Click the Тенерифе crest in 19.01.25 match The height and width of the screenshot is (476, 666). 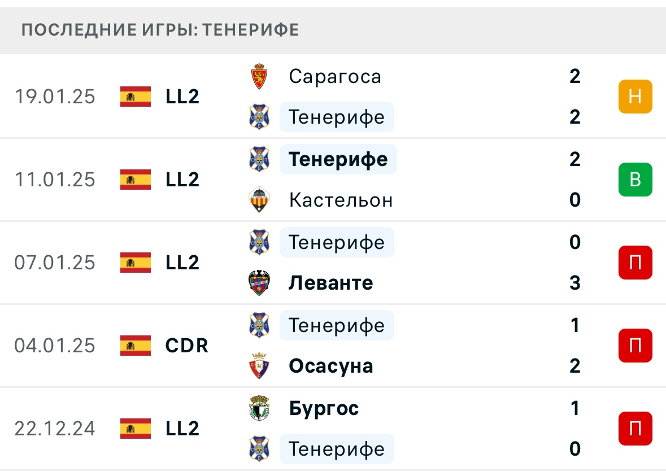(259, 117)
